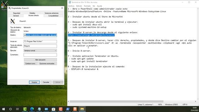Open Ubuntu icon on the taskbar
This screenshot has width=199, height=112.
[x=75, y=109]
